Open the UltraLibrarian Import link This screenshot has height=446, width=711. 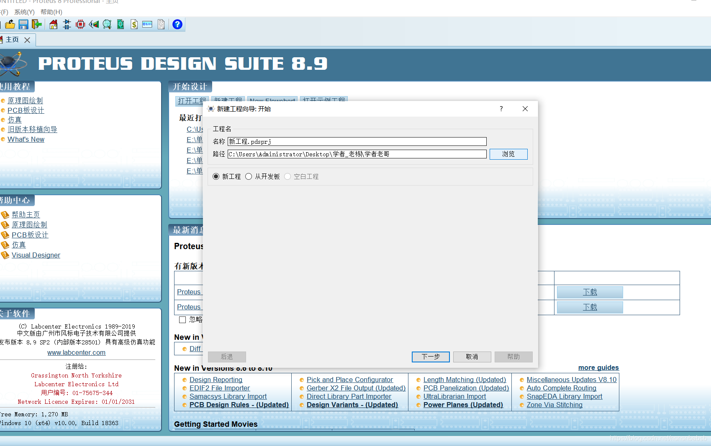pos(455,396)
